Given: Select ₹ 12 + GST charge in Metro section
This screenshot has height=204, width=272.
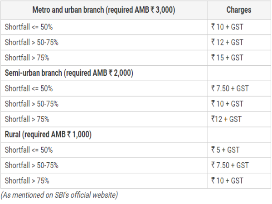Looking at the screenshot, I should click(227, 42).
